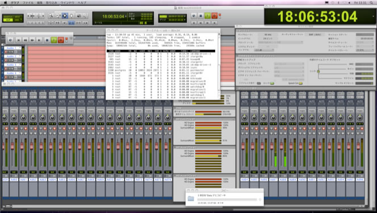
Task: Select the Pencil tool
Action: (x=85, y=16)
